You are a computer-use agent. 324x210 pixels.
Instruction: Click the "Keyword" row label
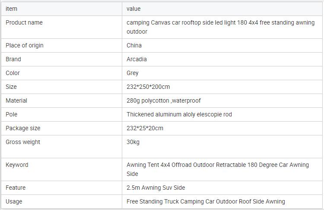coord(17,165)
